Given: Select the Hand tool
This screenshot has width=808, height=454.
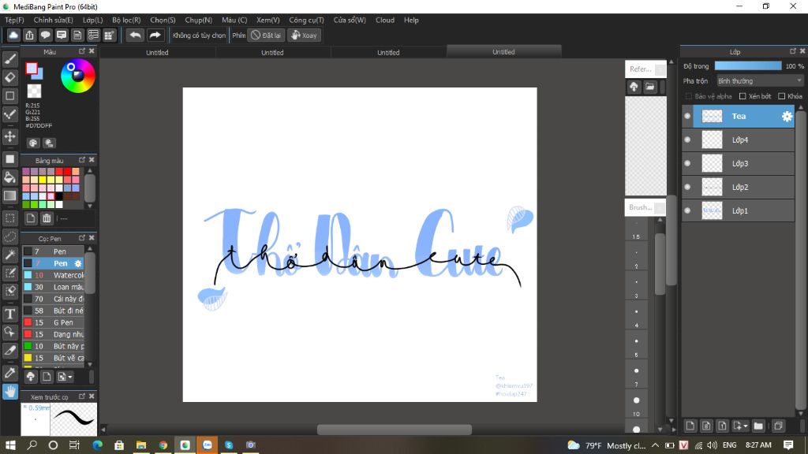Looking at the screenshot, I should [9, 392].
